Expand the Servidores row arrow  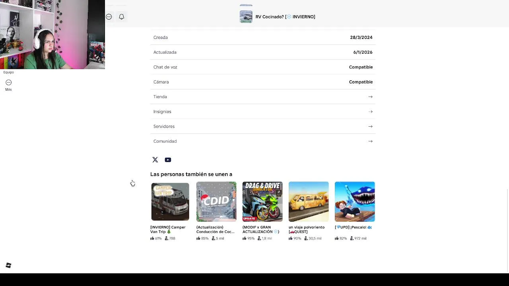(370, 126)
